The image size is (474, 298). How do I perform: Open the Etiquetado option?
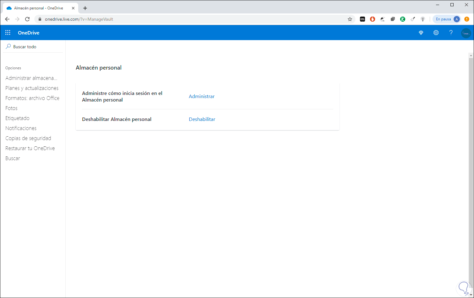[x=17, y=118]
